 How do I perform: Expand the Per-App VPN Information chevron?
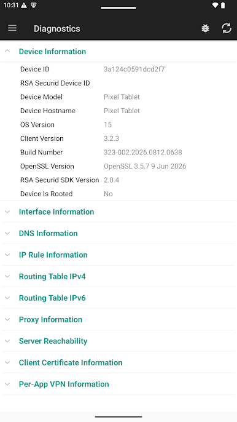tap(7, 384)
